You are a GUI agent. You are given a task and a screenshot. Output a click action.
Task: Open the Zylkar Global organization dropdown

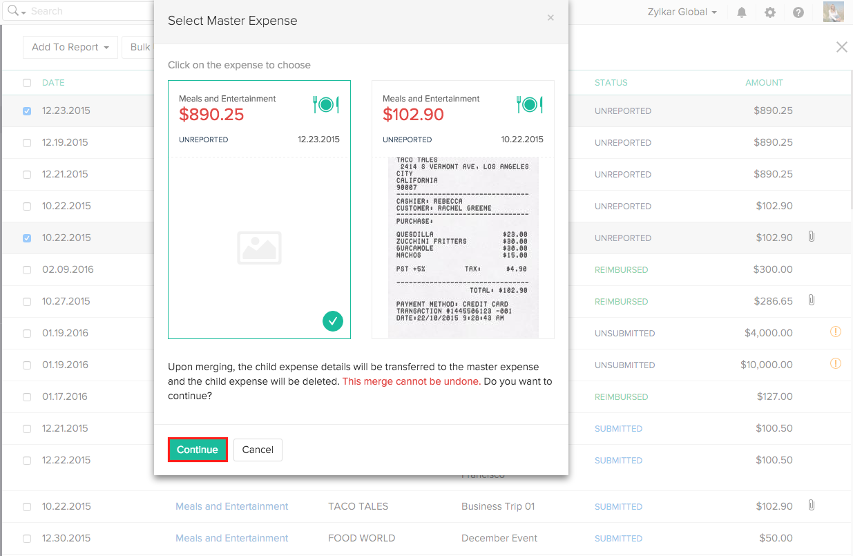682,12
